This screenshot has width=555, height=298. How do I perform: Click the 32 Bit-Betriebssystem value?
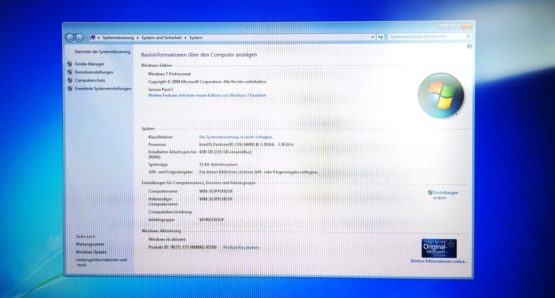pyautogui.click(x=219, y=164)
